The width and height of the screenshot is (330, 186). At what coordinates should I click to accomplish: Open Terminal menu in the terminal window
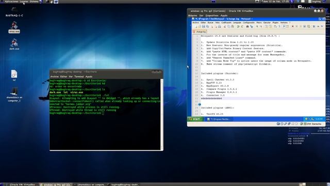point(79,76)
